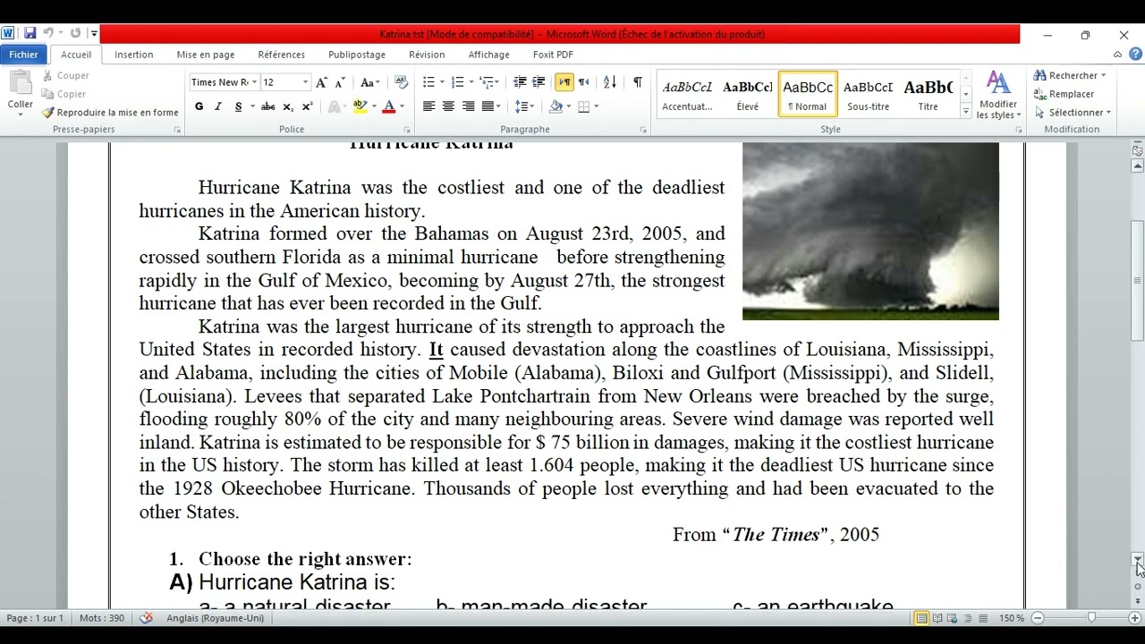Switch to the Mise en page tab
Viewport: 1145px width, 644px height.
pyautogui.click(x=206, y=55)
